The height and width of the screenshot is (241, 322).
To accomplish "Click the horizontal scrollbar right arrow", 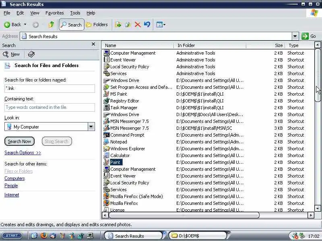I will pos(311,215).
